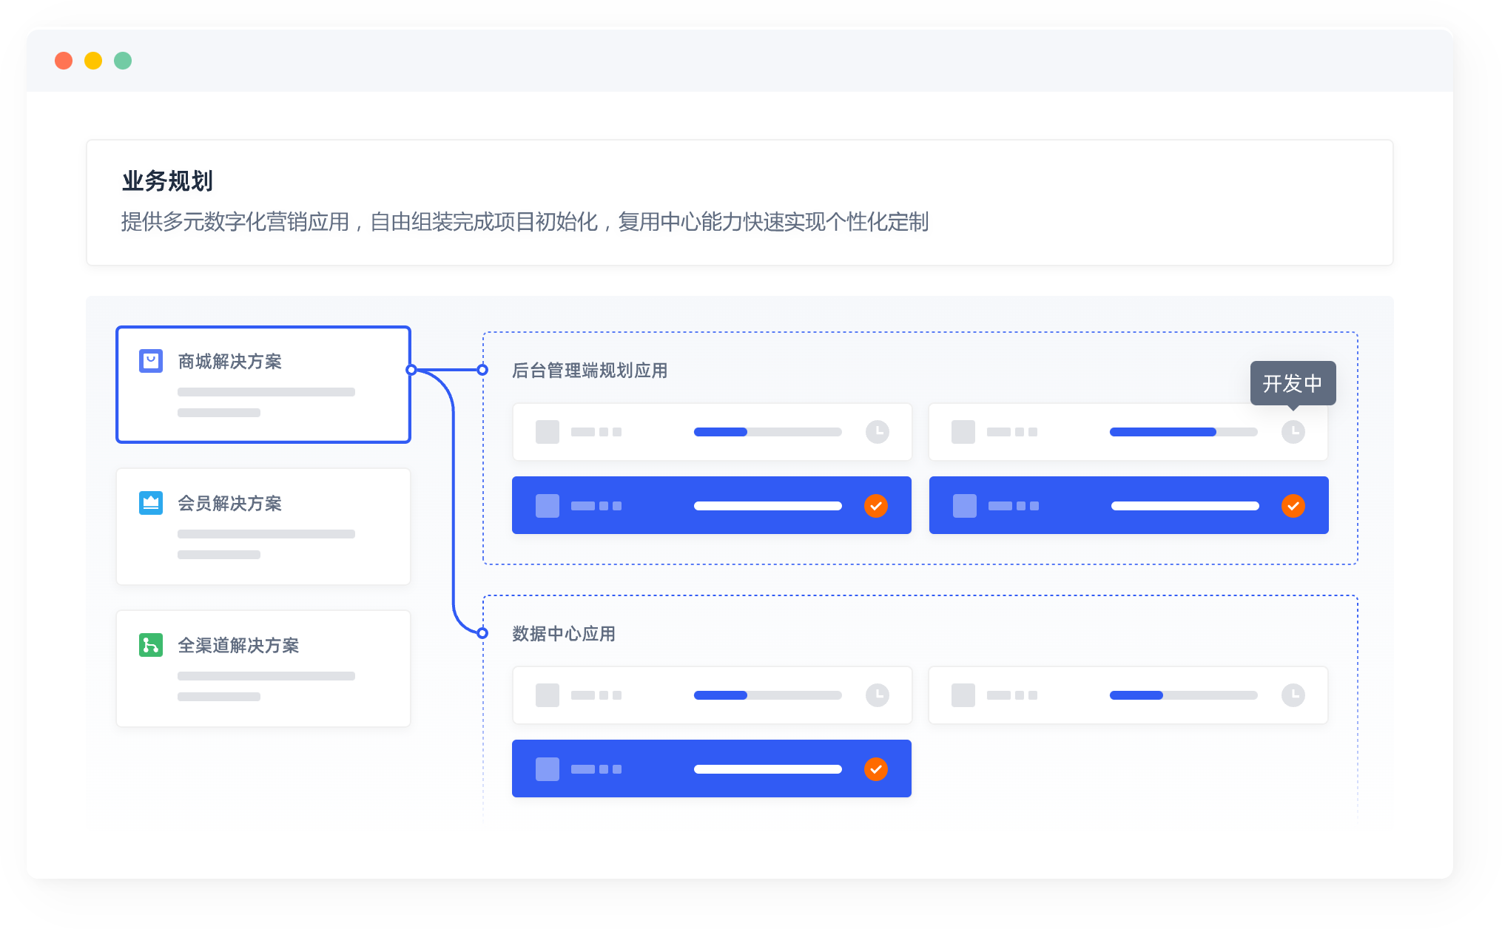Click the yellow minimize window dot
Image resolution: width=1502 pixels, height=929 pixels.
pyautogui.click(x=93, y=61)
